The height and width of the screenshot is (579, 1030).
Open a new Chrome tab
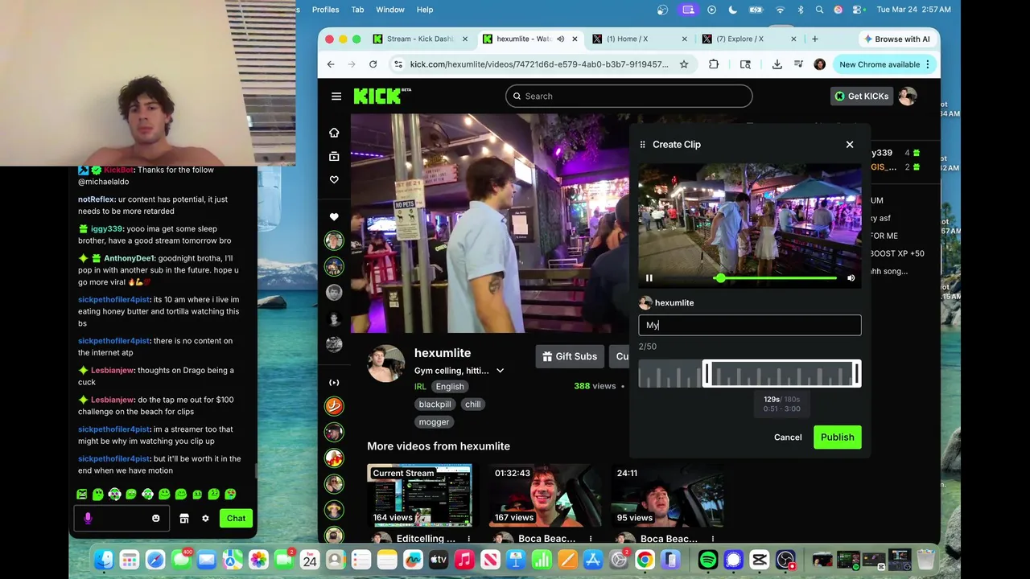[x=815, y=39]
